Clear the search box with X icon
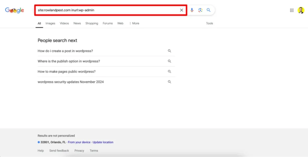308x157 pixels. point(181,10)
